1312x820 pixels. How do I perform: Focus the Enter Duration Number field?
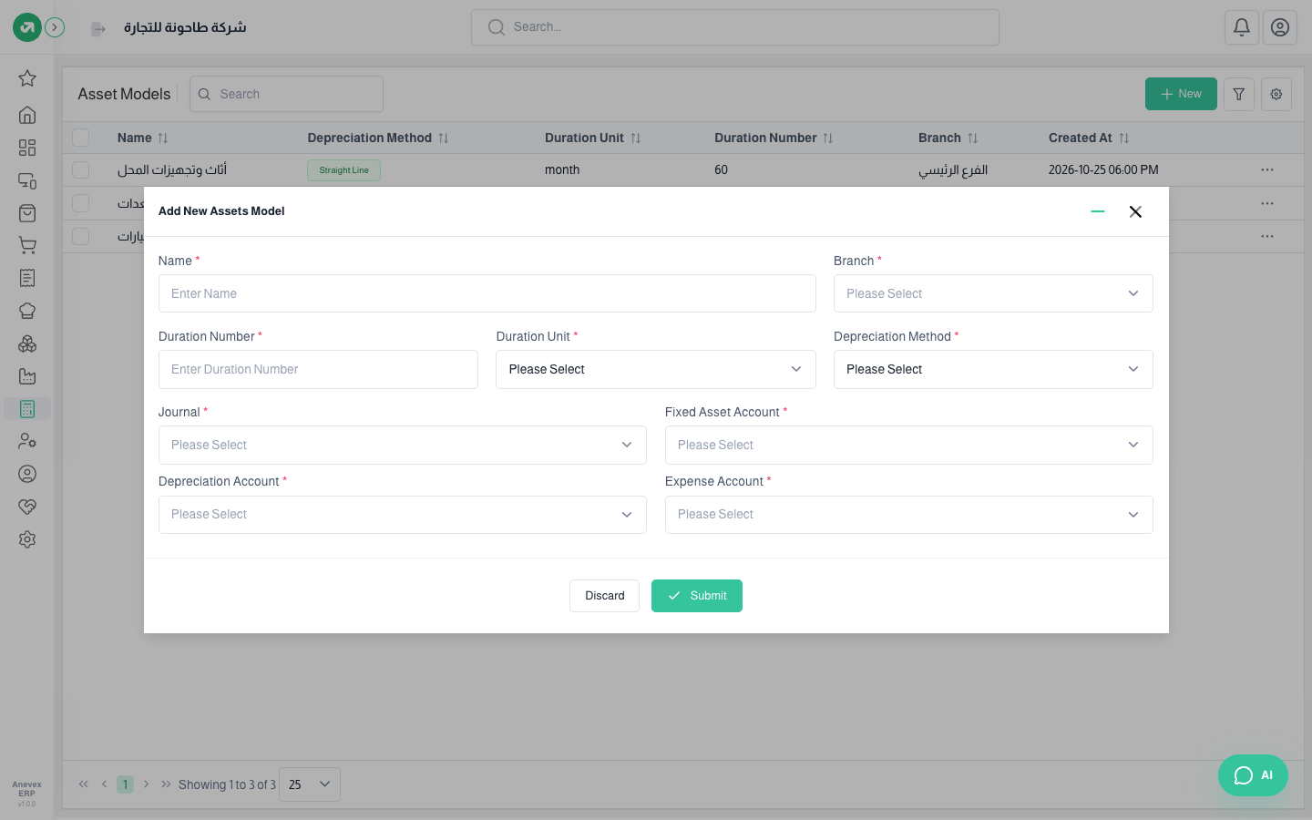click(x=318, y=369)
